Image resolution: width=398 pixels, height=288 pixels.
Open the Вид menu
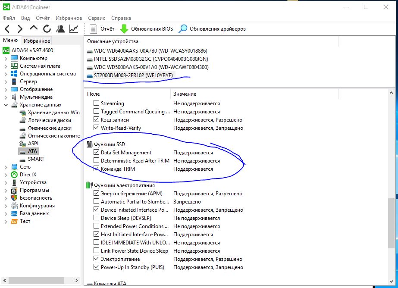(25, 18)
